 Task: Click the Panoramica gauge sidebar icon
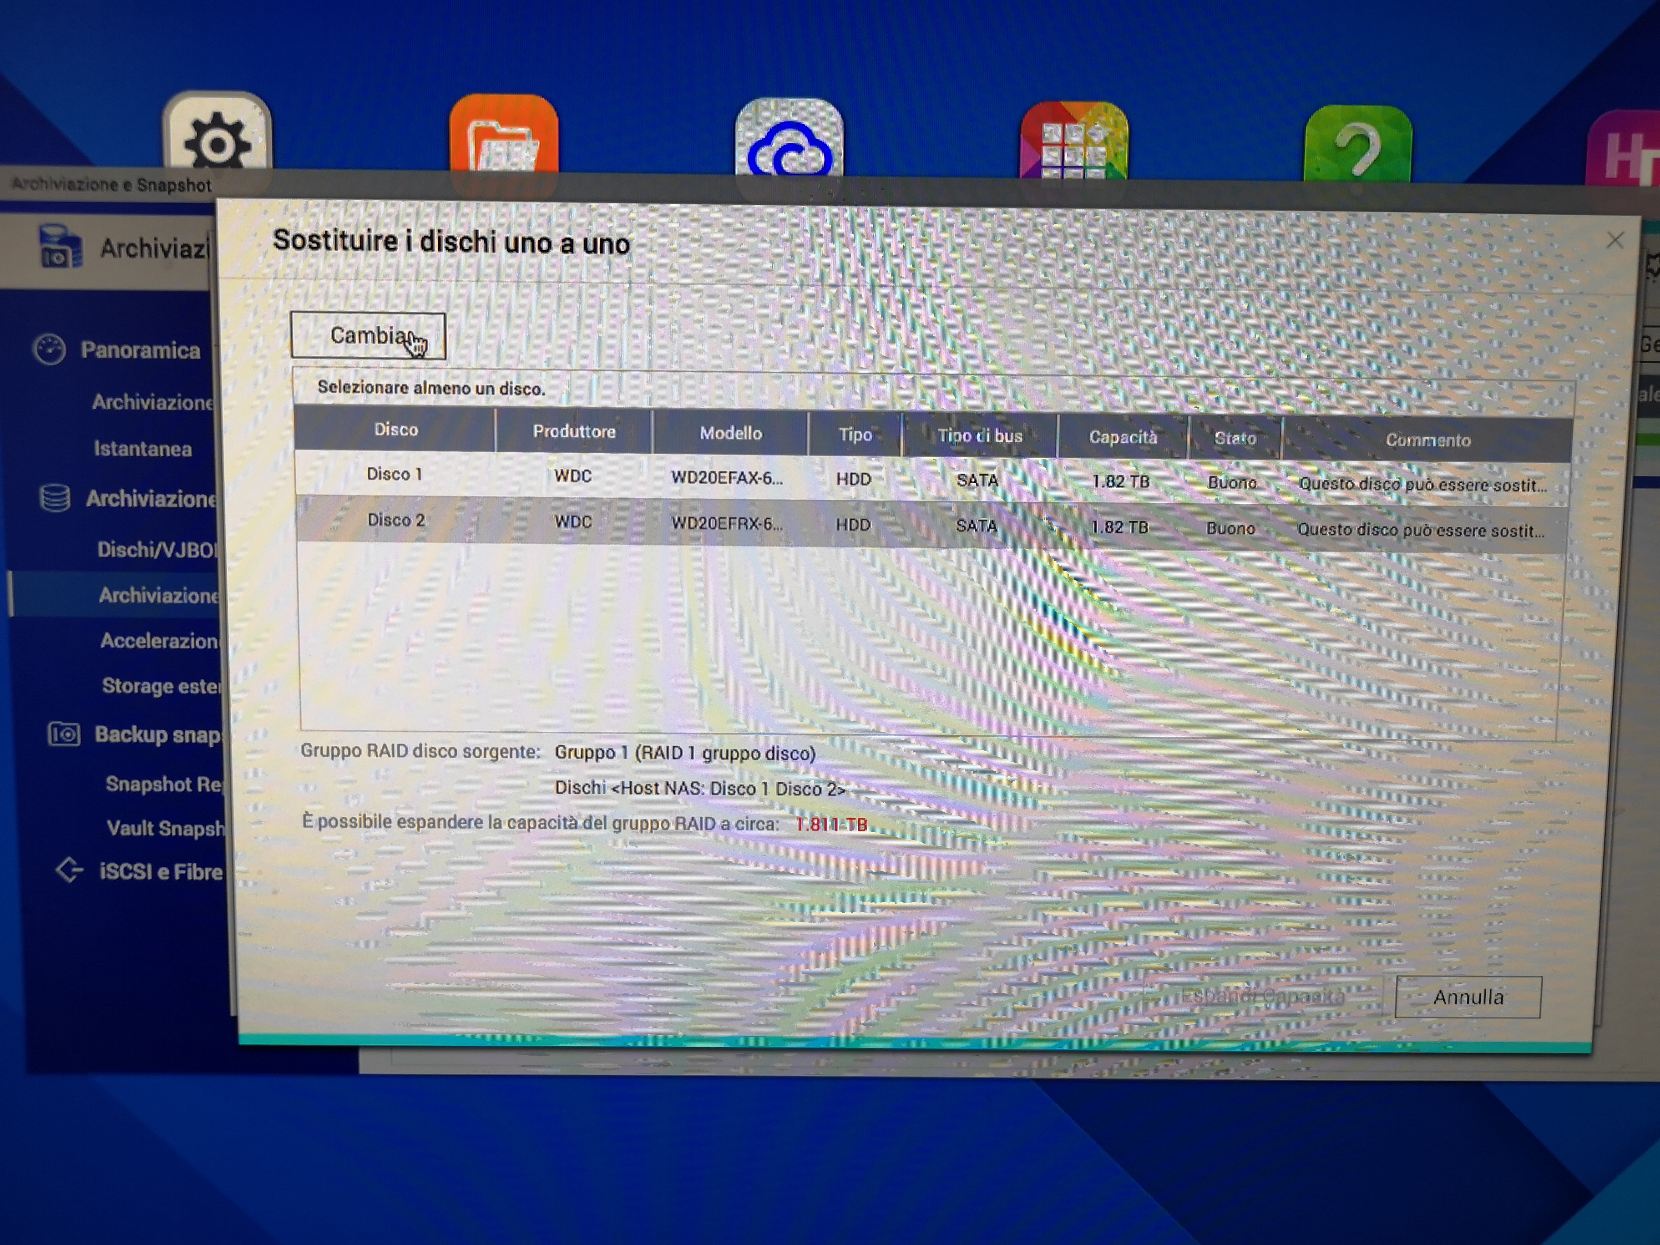[x=50, y=350]
